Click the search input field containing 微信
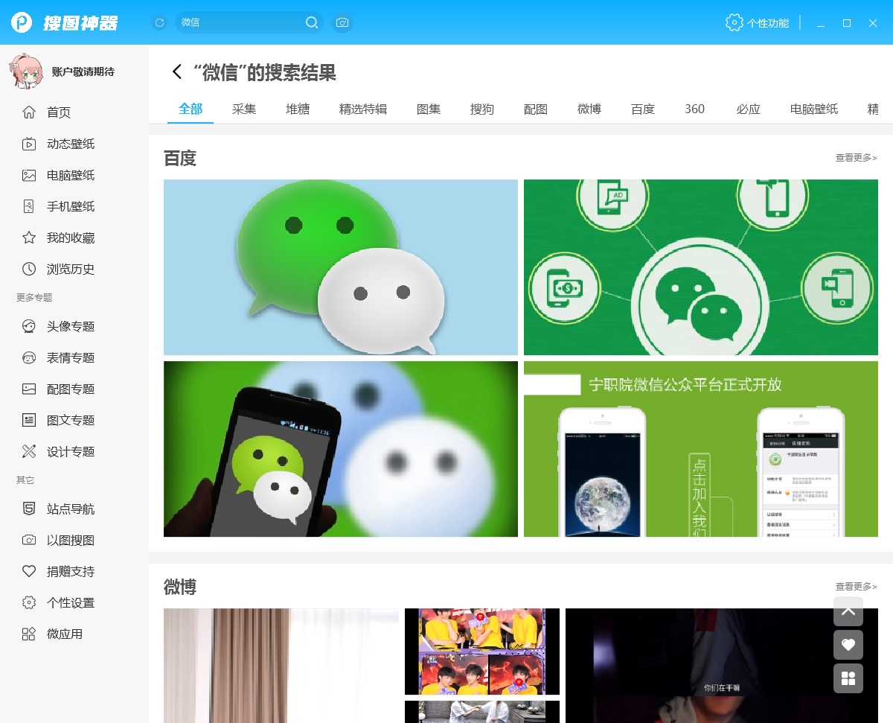Image resolution: width=893 pixels, height=723 pixels. (238, 23)
